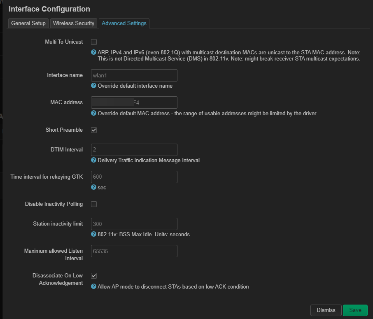
Task: Click help icon next to Override default interface name
Action: click(94, 86)
